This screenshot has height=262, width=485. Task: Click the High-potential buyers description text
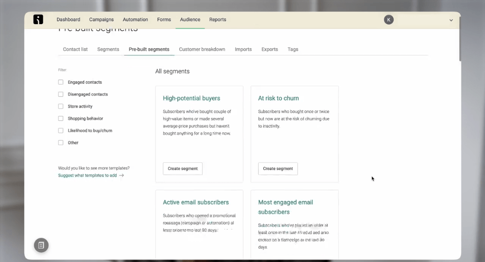click(x=197, y=122)
